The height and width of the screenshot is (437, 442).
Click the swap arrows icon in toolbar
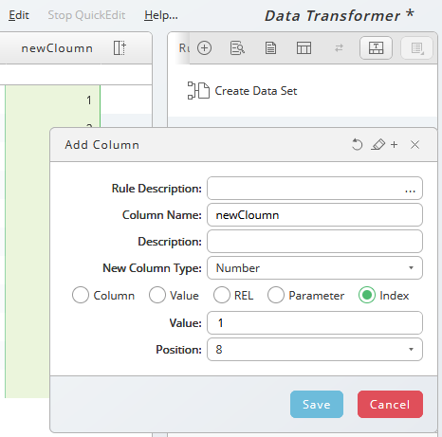tap(339, 48)
